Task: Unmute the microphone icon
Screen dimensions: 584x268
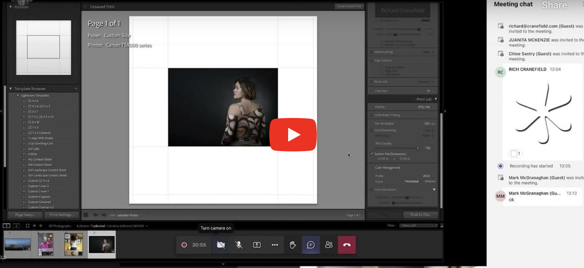Action: click(x=239, y=245)
